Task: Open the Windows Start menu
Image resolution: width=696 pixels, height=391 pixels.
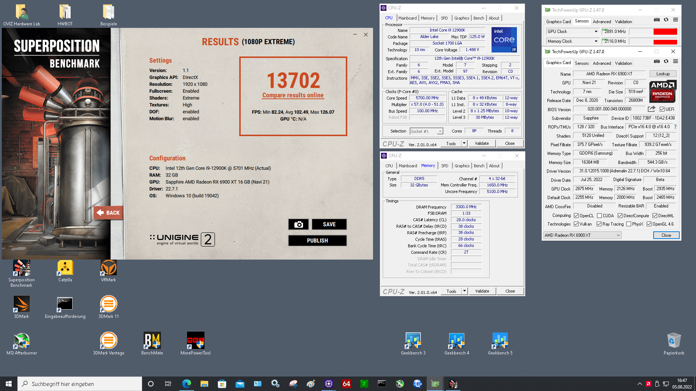Action: [9, 384]
